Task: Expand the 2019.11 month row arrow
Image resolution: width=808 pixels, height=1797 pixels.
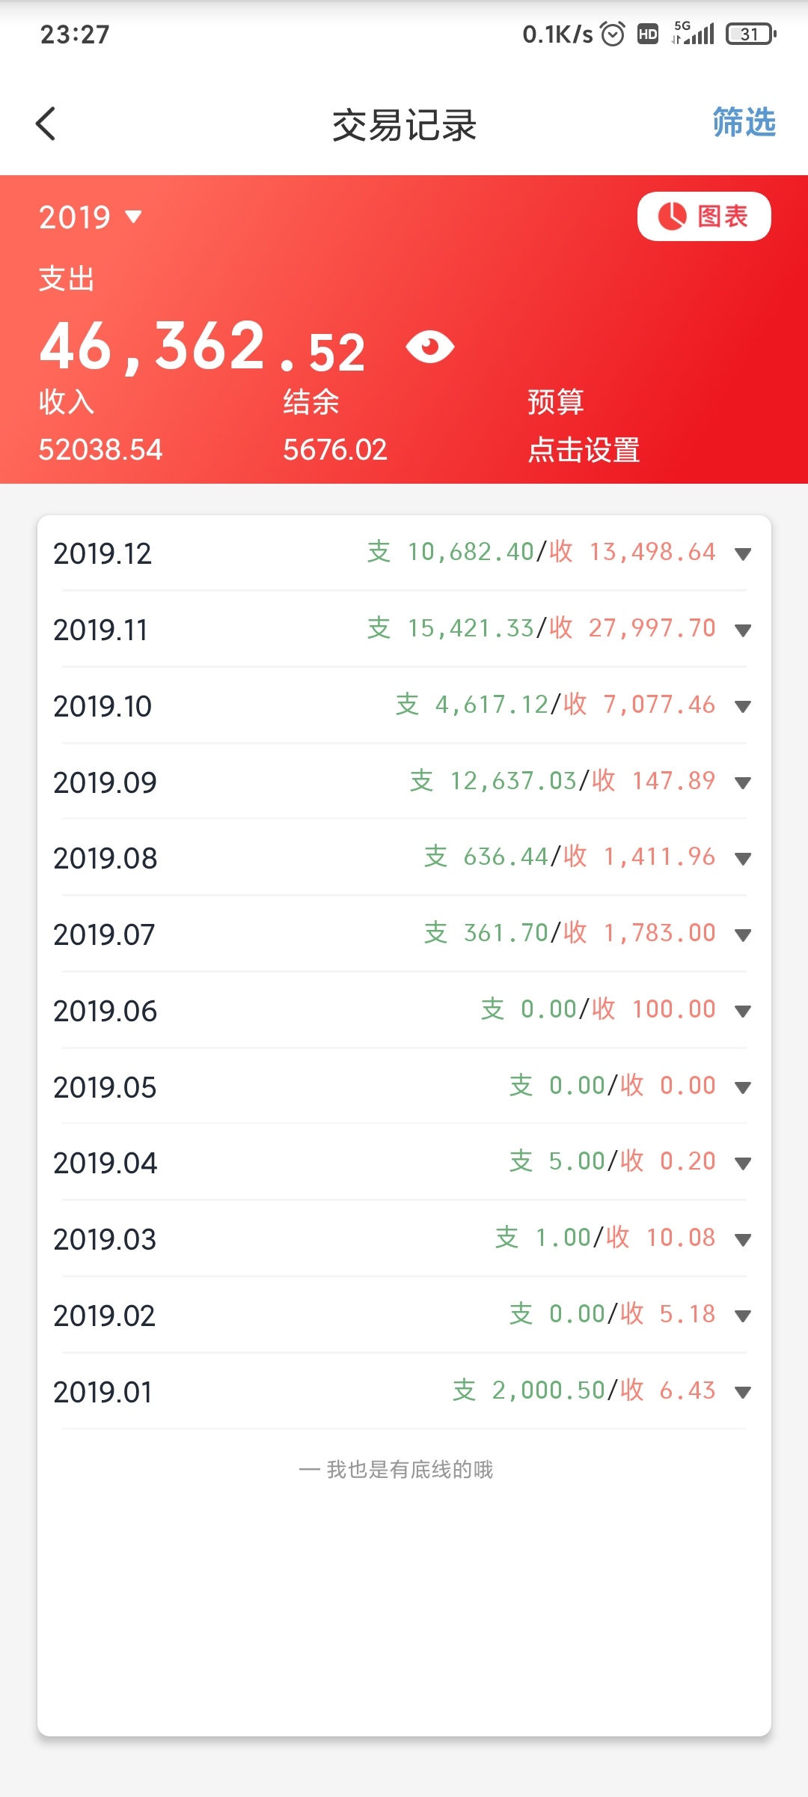Action: (x=743, y=630)
